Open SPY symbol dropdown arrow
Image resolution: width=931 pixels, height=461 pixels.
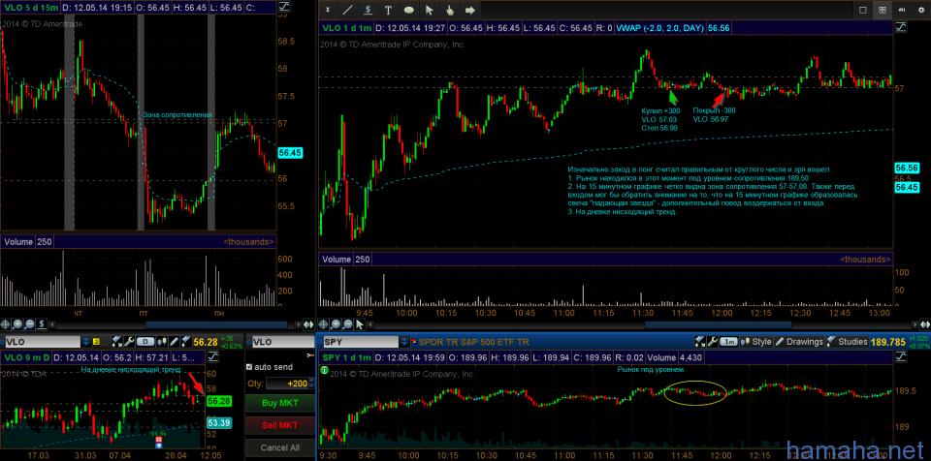(x=405, y=342)
